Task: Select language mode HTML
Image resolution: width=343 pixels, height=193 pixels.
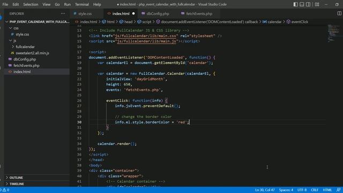Action: 327,190
